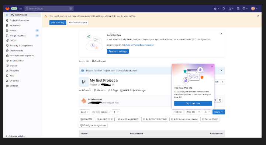Click Configure Integrations button

pos(93,125)
